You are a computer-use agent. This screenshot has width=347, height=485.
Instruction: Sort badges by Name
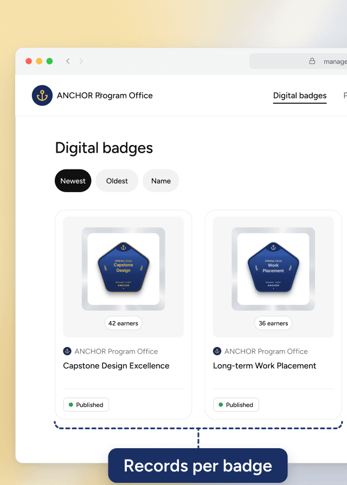[x=161, y=181]
